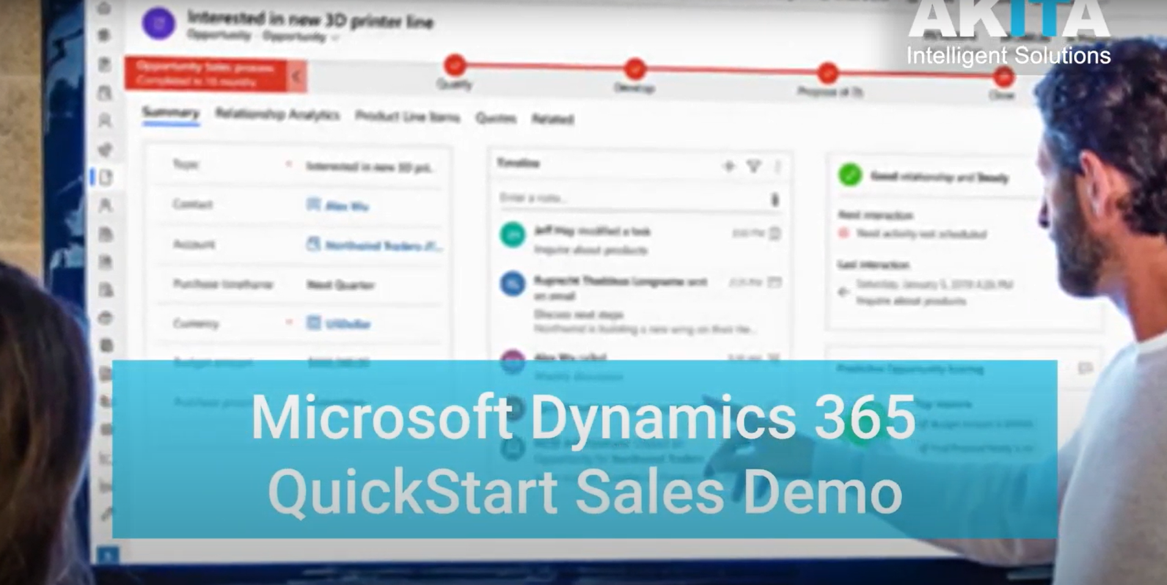Toggle the completed Qualify stage marker
The height and width of the screenshot is (585, 1167).
[x=455, y=65]
